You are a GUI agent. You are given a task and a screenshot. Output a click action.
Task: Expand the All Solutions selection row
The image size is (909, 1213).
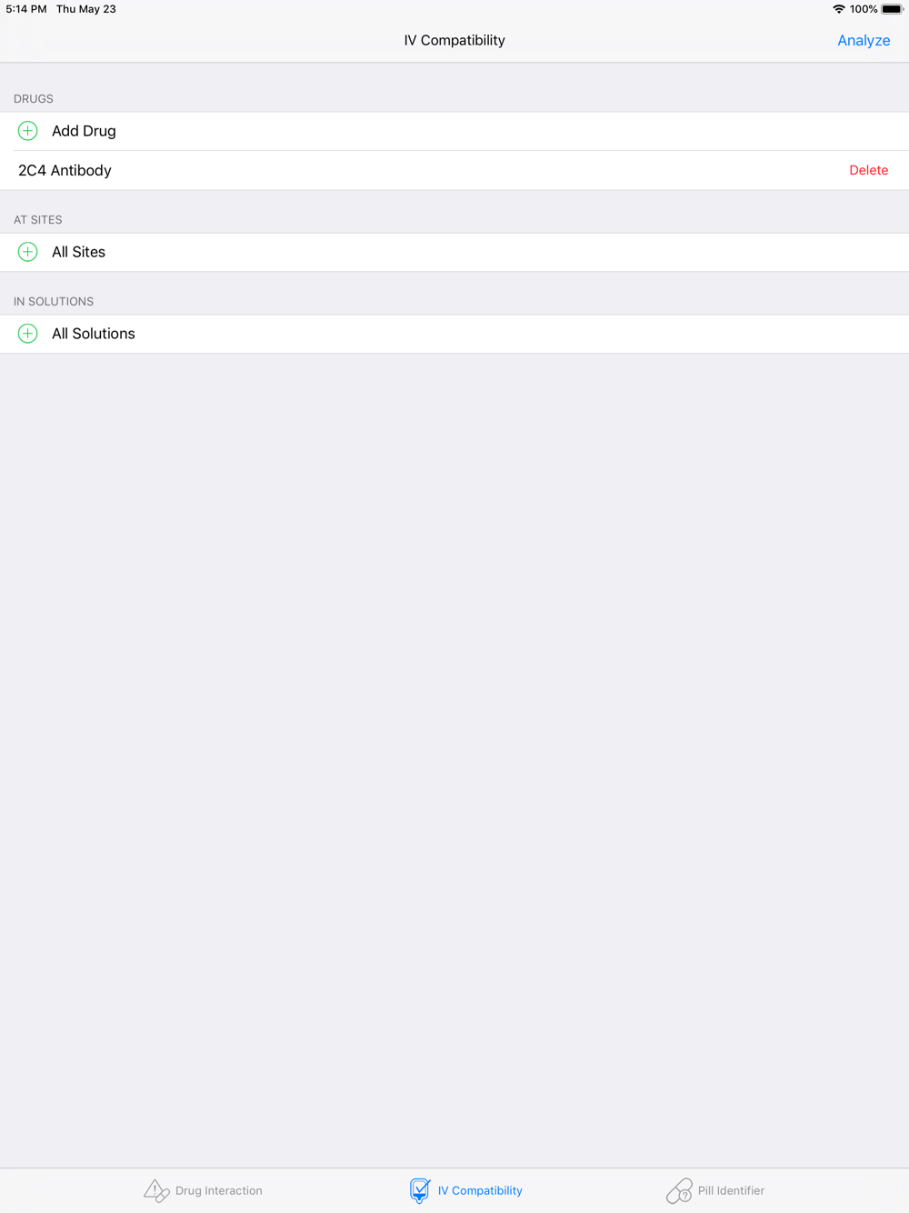[x=454, y=334]
